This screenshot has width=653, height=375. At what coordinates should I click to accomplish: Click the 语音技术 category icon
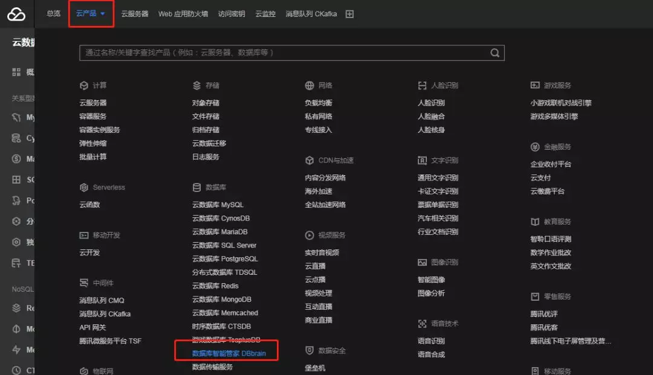[x=422, y=324]
